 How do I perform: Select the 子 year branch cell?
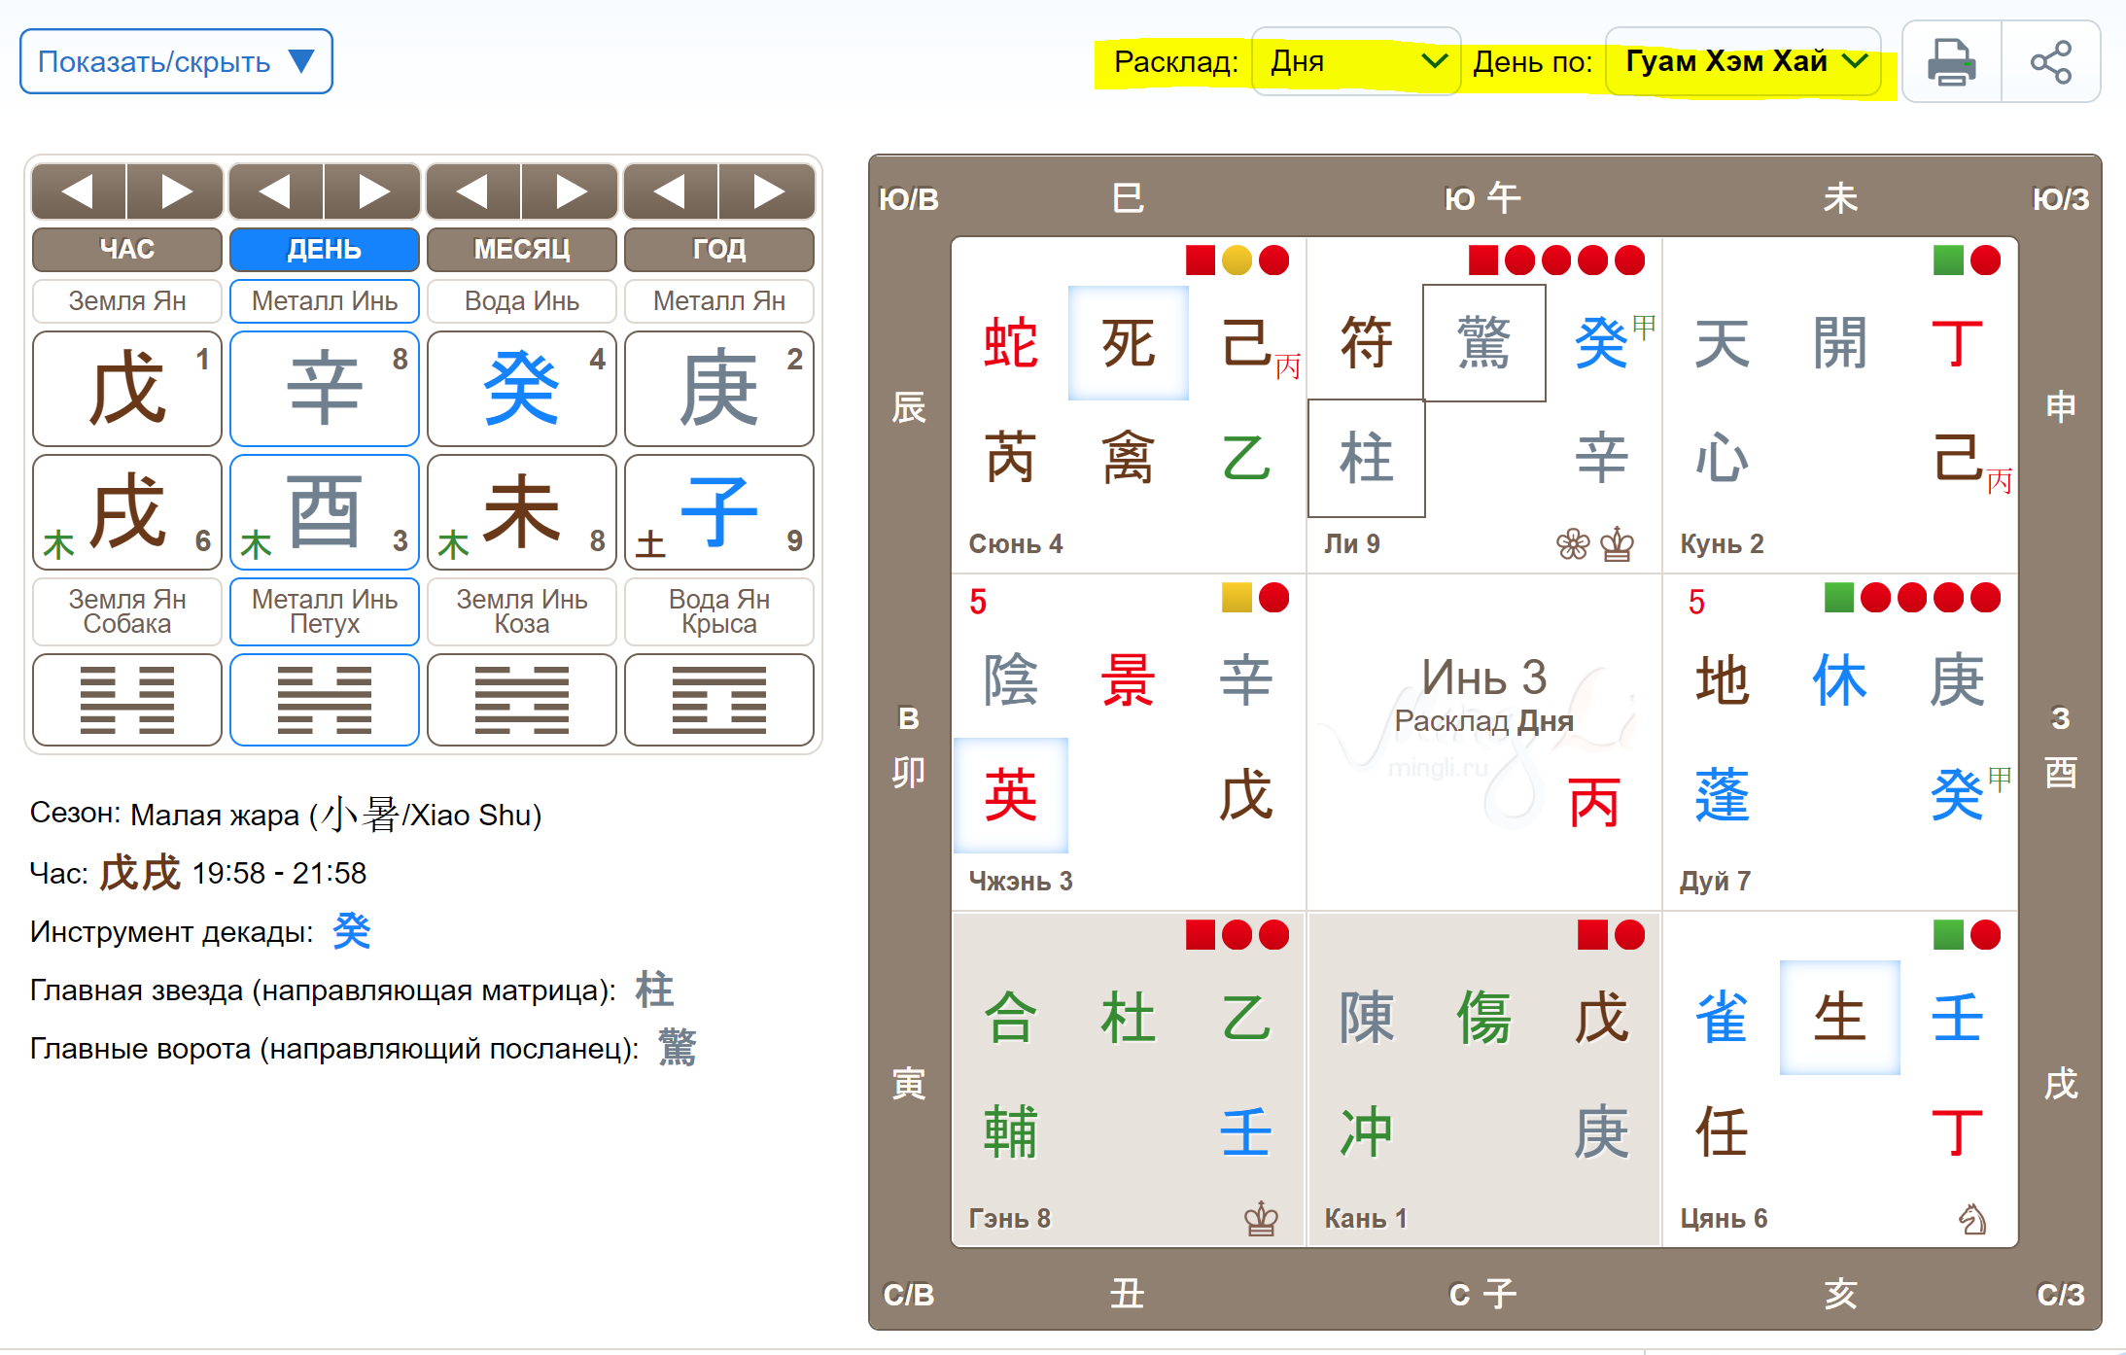pos(719,512)
